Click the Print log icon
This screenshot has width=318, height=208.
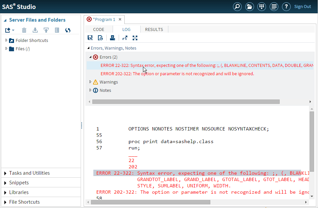[112, 38]
